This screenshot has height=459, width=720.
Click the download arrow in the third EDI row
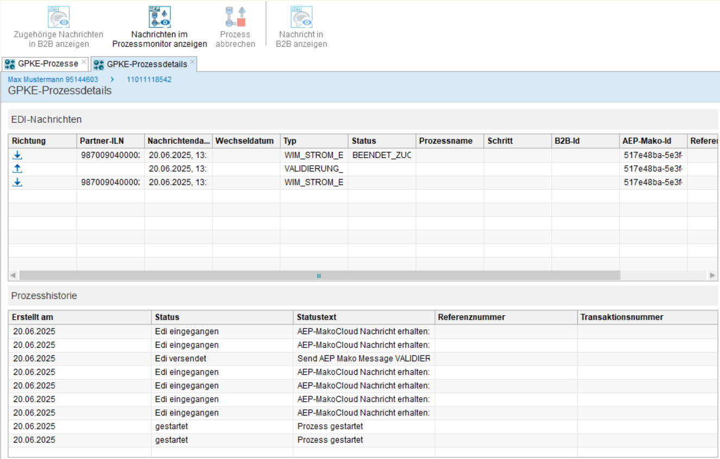(x=17, y=182)
